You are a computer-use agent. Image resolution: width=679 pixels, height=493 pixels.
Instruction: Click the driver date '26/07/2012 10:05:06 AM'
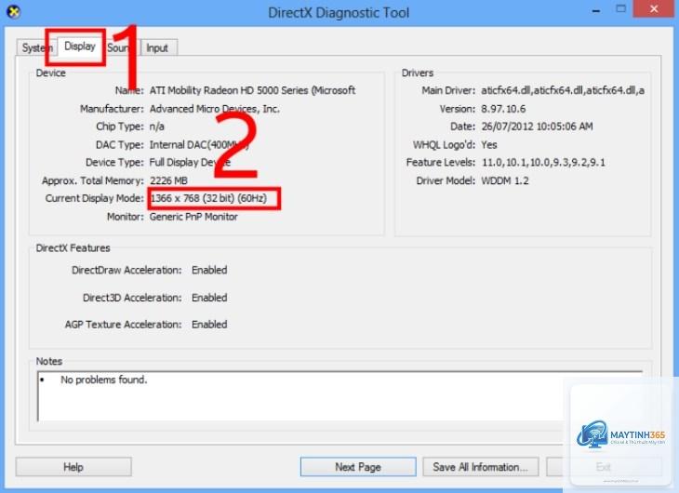(x=537, y=127)
